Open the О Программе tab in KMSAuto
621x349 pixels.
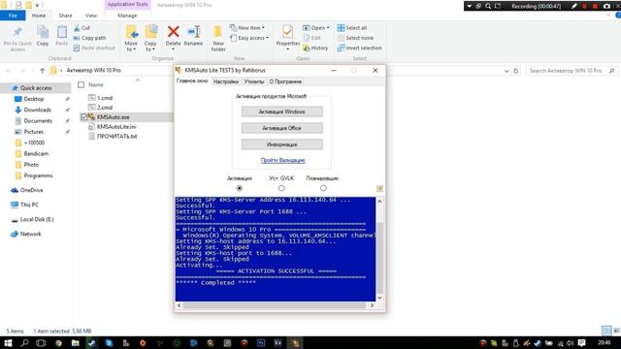285,81
